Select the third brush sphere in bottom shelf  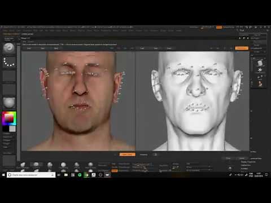pos(50,165)
